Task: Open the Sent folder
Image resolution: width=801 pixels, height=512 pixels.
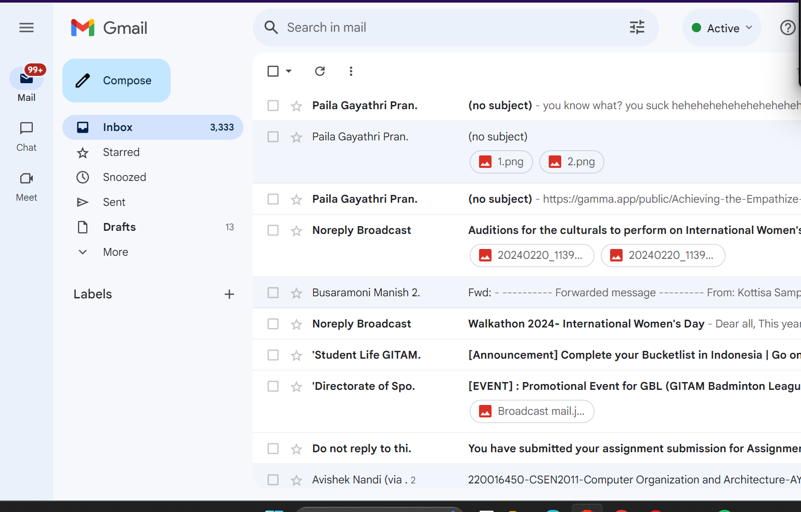Action: click(153, 202)
